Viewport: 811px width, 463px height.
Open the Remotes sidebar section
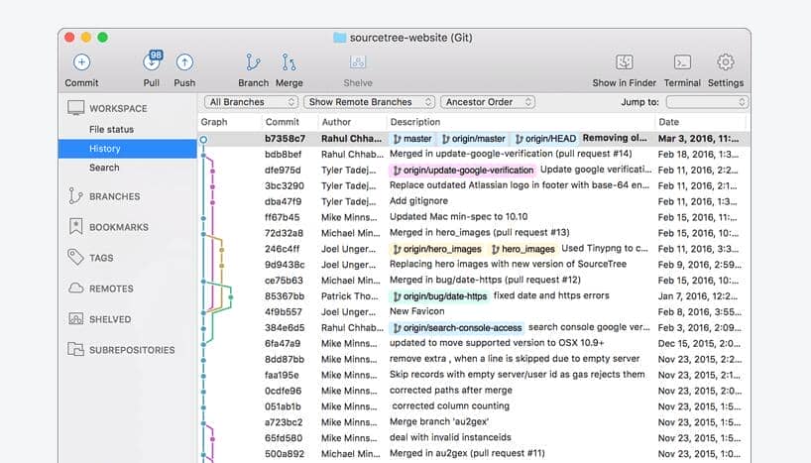coord(110,289)
